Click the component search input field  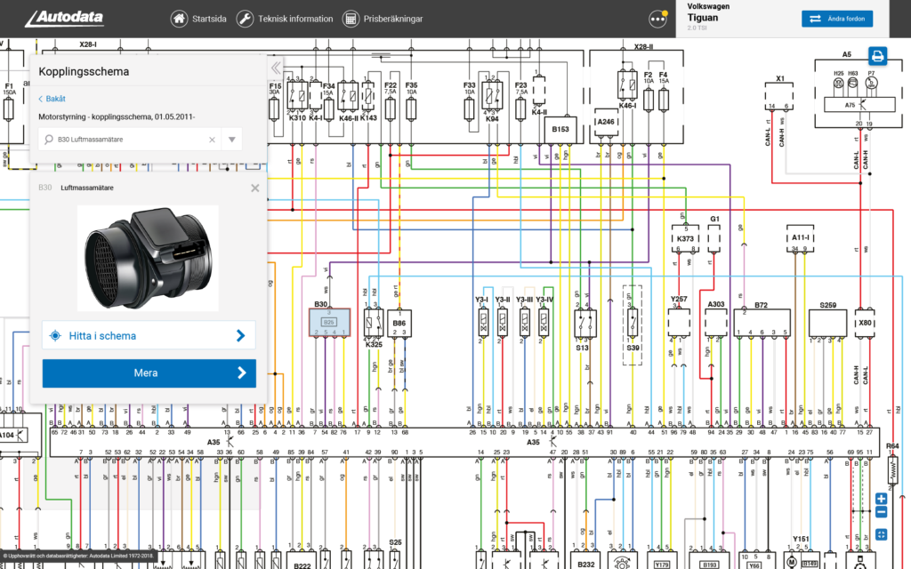125,140
